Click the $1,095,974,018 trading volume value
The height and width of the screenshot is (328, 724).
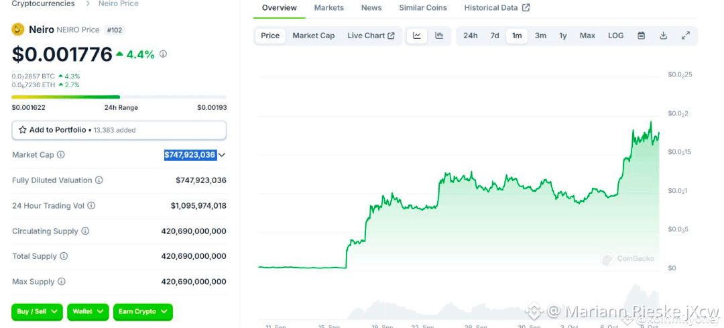[198, 205]
